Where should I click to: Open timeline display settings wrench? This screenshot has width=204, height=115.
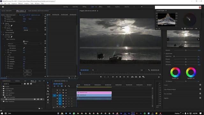(x=69, y=86)
